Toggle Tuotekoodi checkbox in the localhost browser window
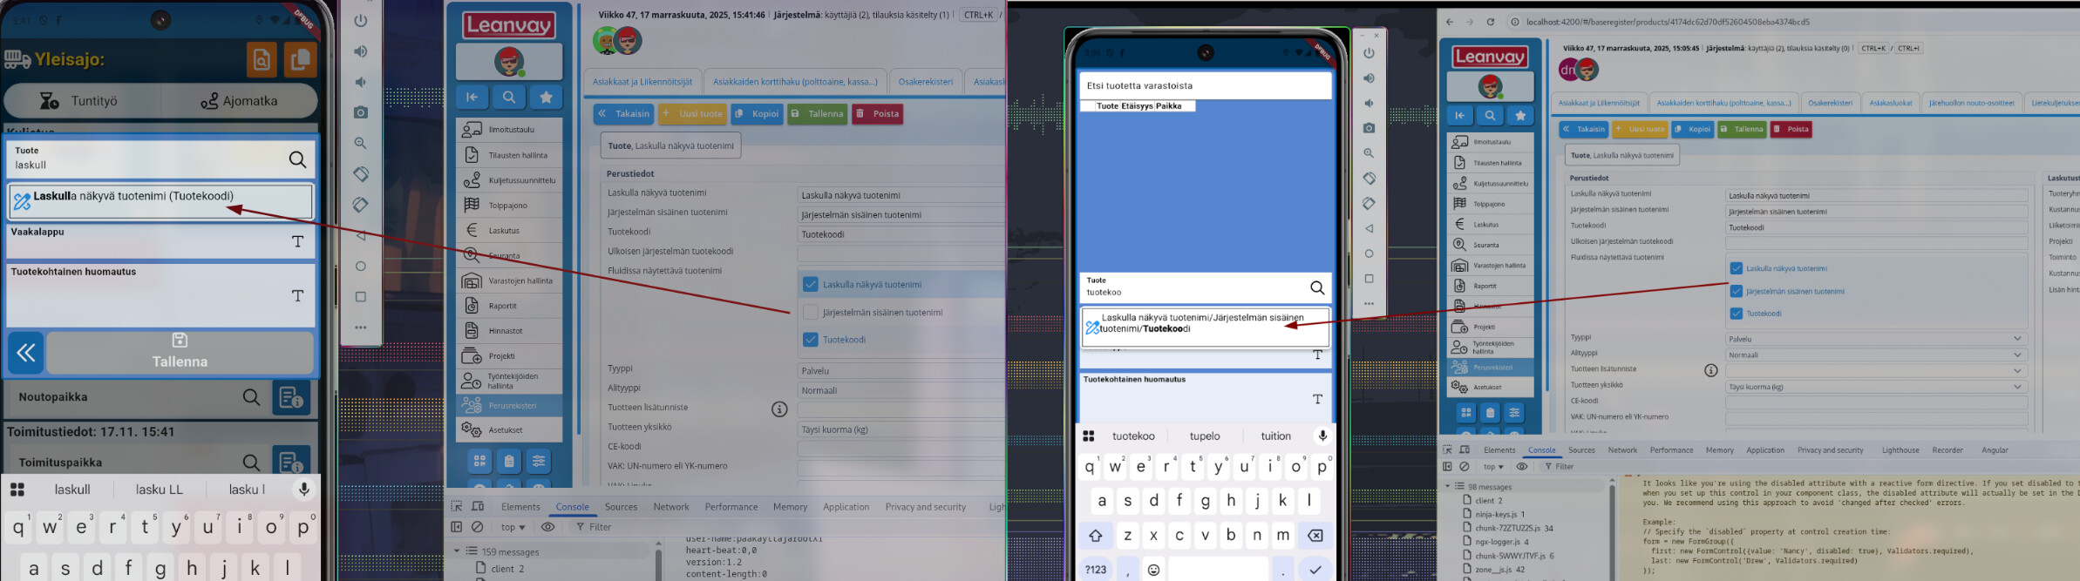This screenshot has height=581, width=2080. (1736, 314)
